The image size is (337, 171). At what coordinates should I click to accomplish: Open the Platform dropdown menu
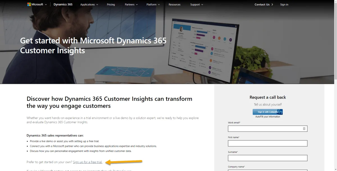(x=153, y=4)
